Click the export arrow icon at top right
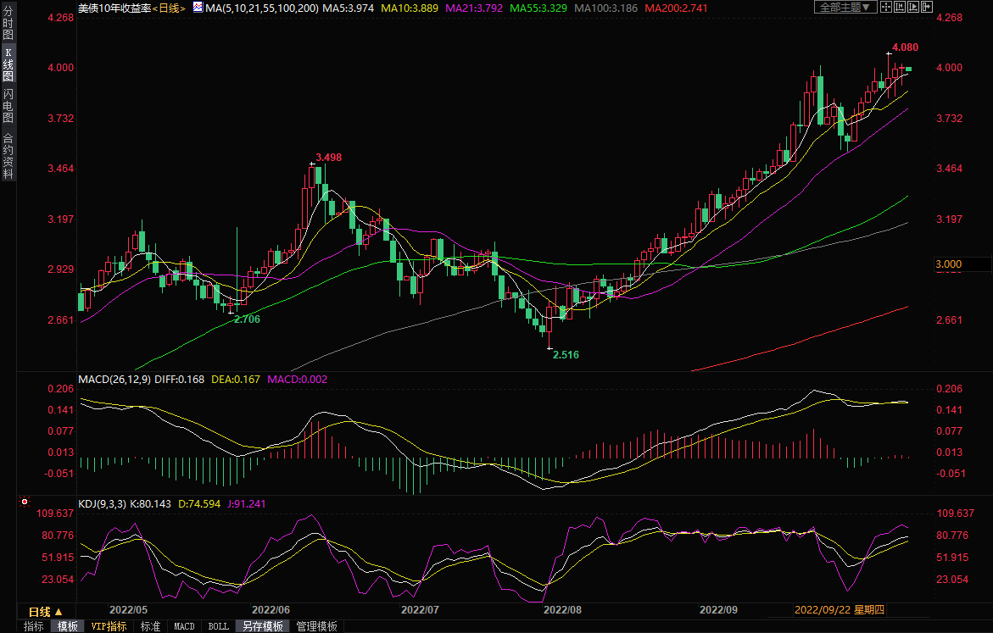 927,7
